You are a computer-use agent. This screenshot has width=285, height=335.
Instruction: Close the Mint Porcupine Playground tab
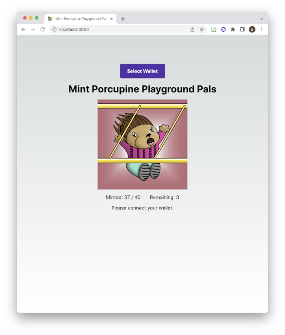[111, 19]
